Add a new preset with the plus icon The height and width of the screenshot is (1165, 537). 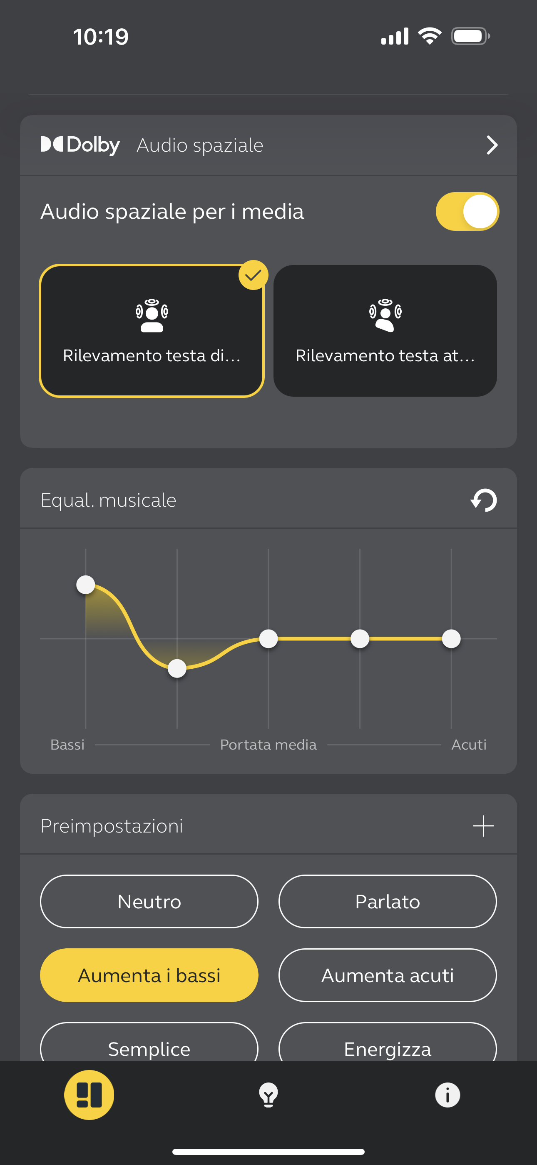483,826
